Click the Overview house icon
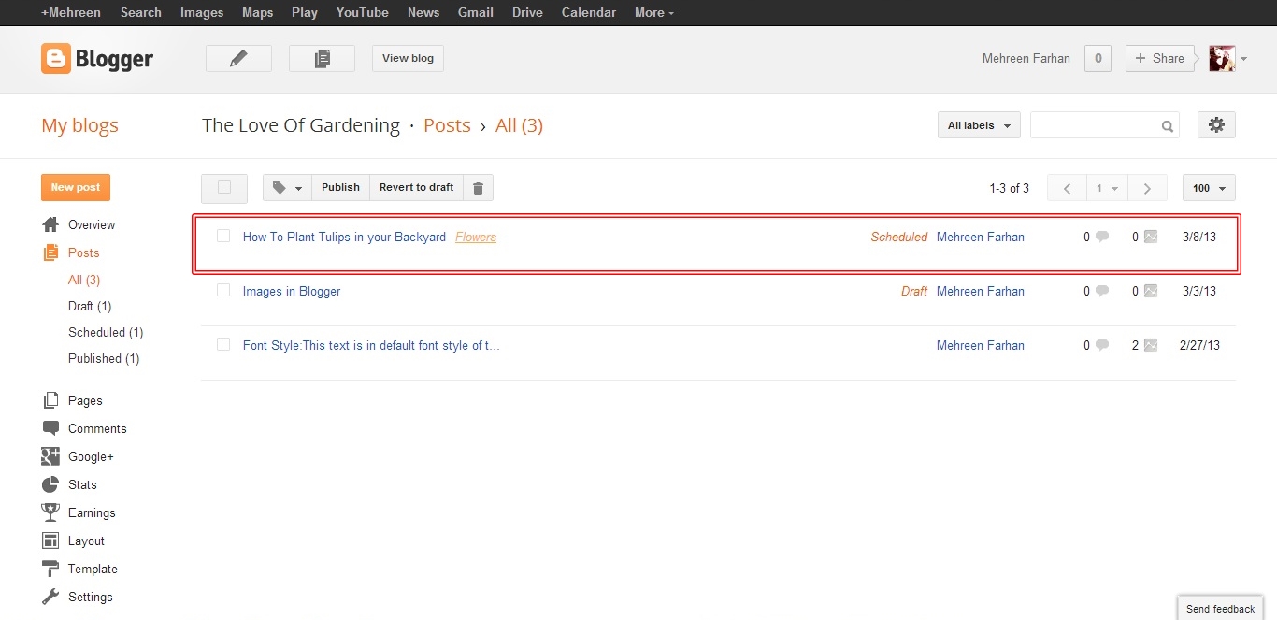 pos(50,224)
